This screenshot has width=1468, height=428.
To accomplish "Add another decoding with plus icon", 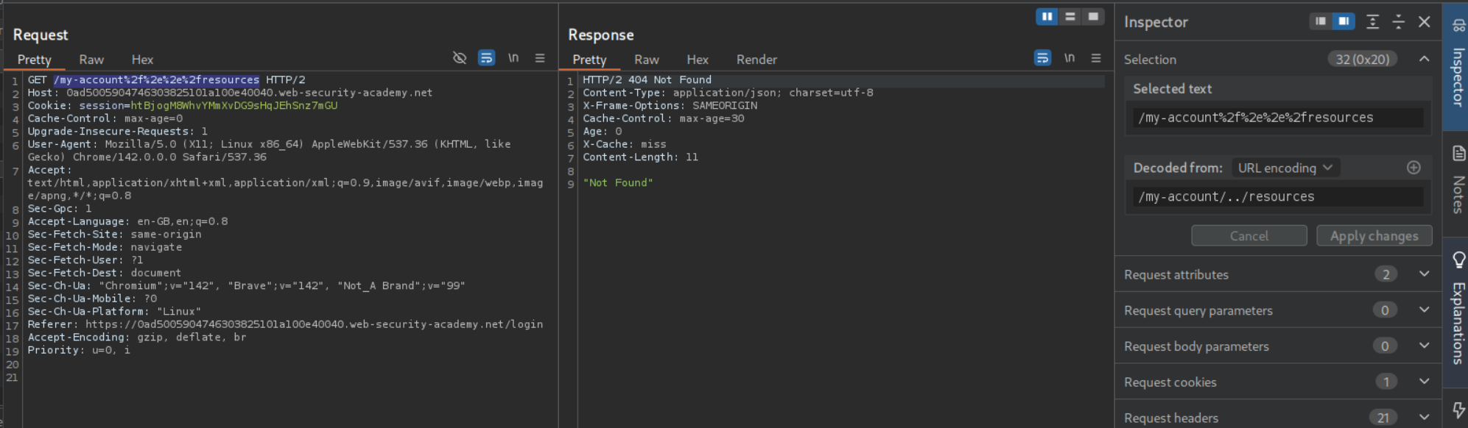I will [x=1413, y=168].
